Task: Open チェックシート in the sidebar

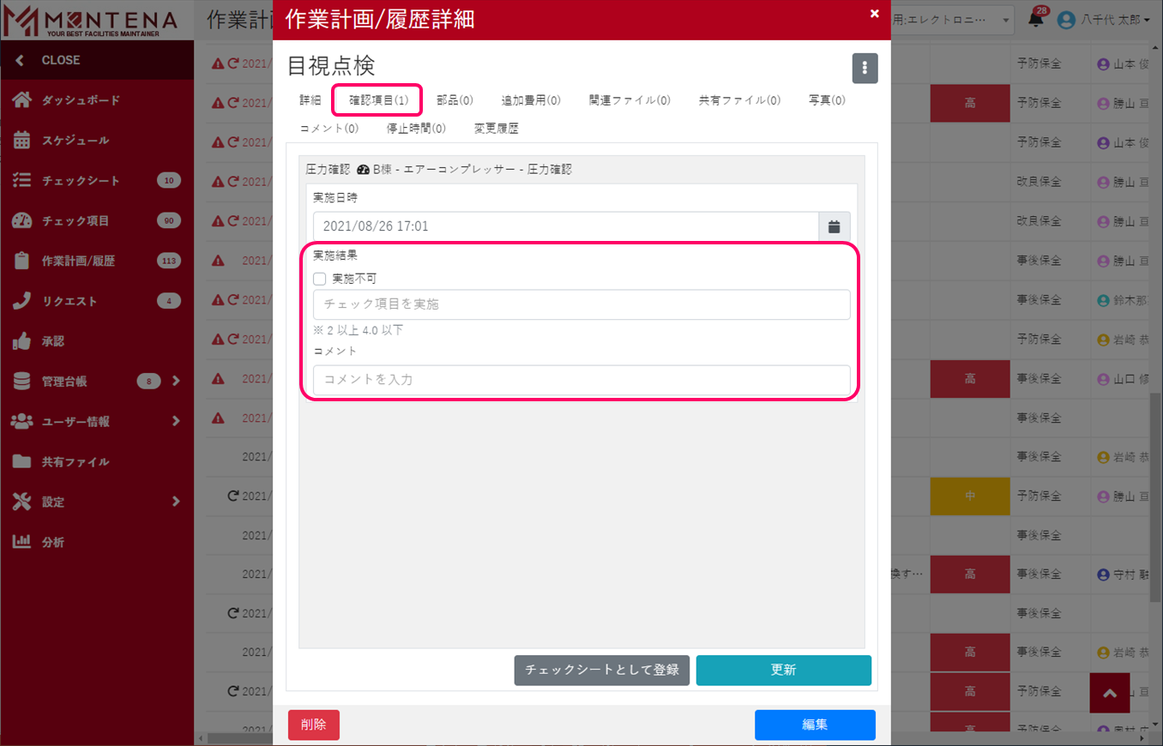Action: pyautogui.click(x=81, y=181)
